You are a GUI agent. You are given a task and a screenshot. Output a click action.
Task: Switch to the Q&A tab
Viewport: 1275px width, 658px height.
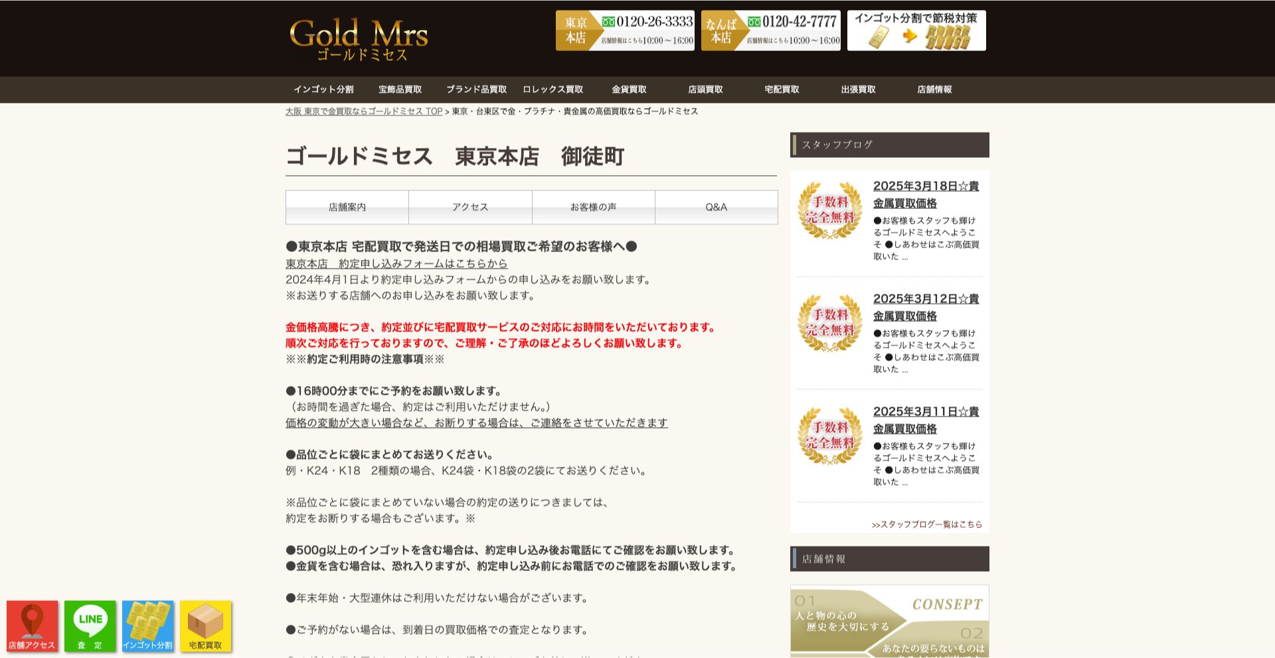(x=716, y=207)
